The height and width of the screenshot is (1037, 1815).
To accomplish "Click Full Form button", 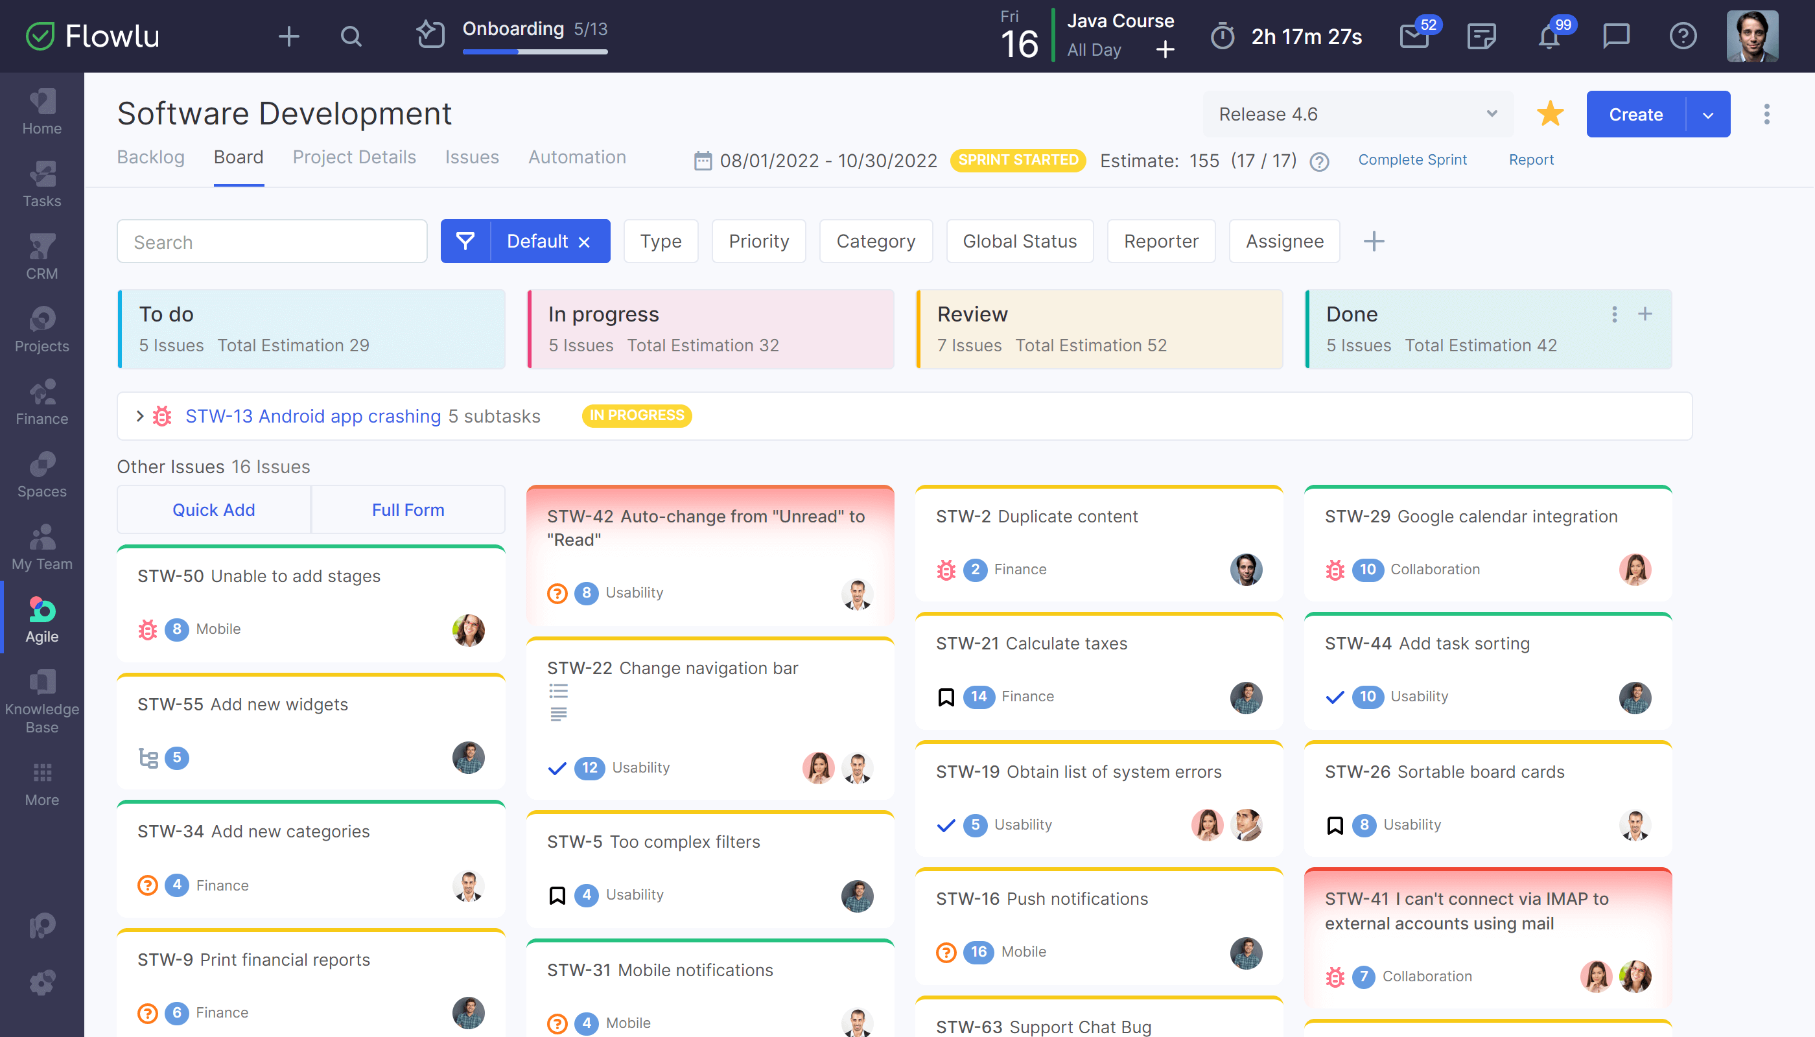I will 408,510.
